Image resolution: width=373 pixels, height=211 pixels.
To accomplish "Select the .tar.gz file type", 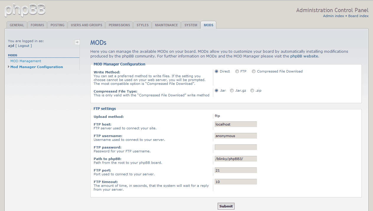I will (x=232, y=90).
